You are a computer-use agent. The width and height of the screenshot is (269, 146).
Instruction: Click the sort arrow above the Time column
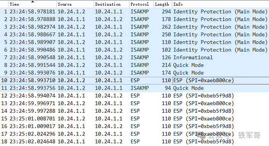32,2
